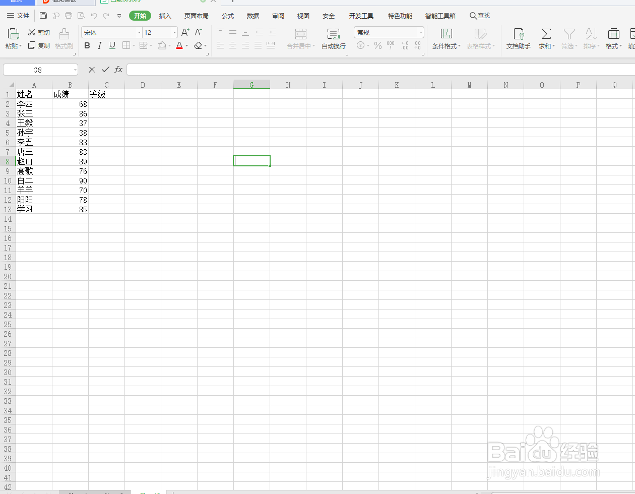Click the 查找 search button
Screen dimensions: 635x494
[480, 16]
